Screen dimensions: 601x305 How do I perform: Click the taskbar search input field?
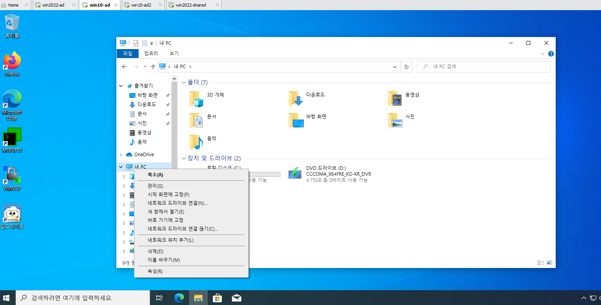click(83, 298)
